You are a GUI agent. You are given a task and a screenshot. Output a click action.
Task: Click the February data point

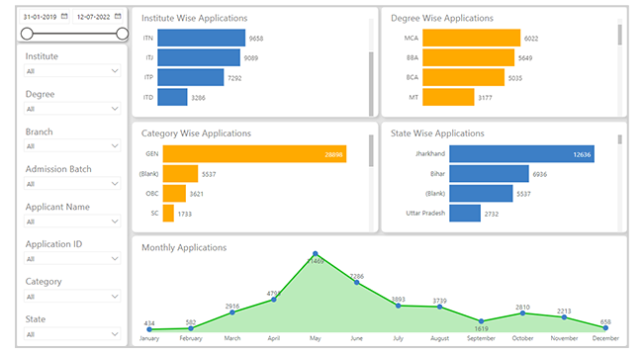tap(191, 328)
